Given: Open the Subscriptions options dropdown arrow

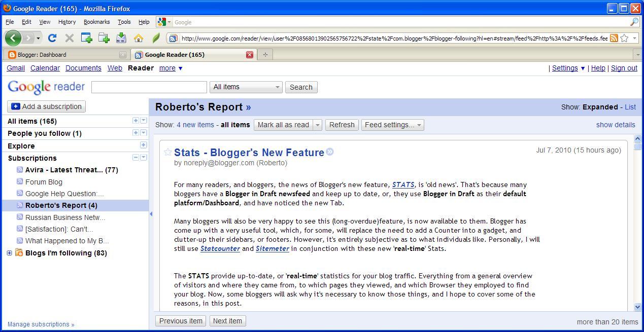Looking at the screenshot, I should click(144, 157).
